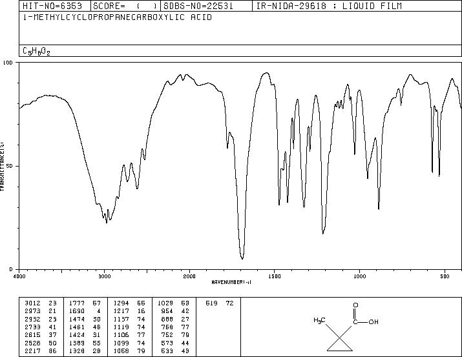The width and height of the screenshot is (462, 357).
Task: Click the cyclopropane triangle in the structure drawing
Action: (x=340, y=344)
